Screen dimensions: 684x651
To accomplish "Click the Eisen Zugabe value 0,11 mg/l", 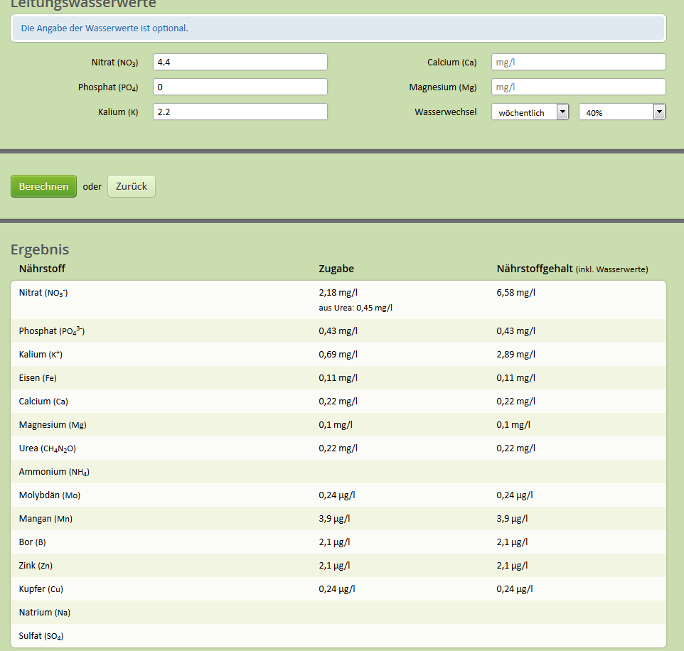I will (x=338, y=378).
